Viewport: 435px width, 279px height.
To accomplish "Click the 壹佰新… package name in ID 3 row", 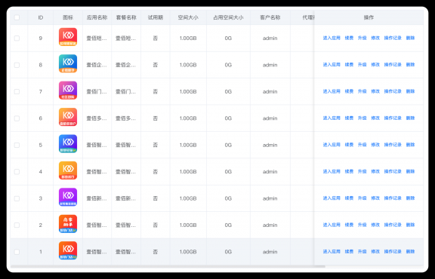I will click(125, 198).
